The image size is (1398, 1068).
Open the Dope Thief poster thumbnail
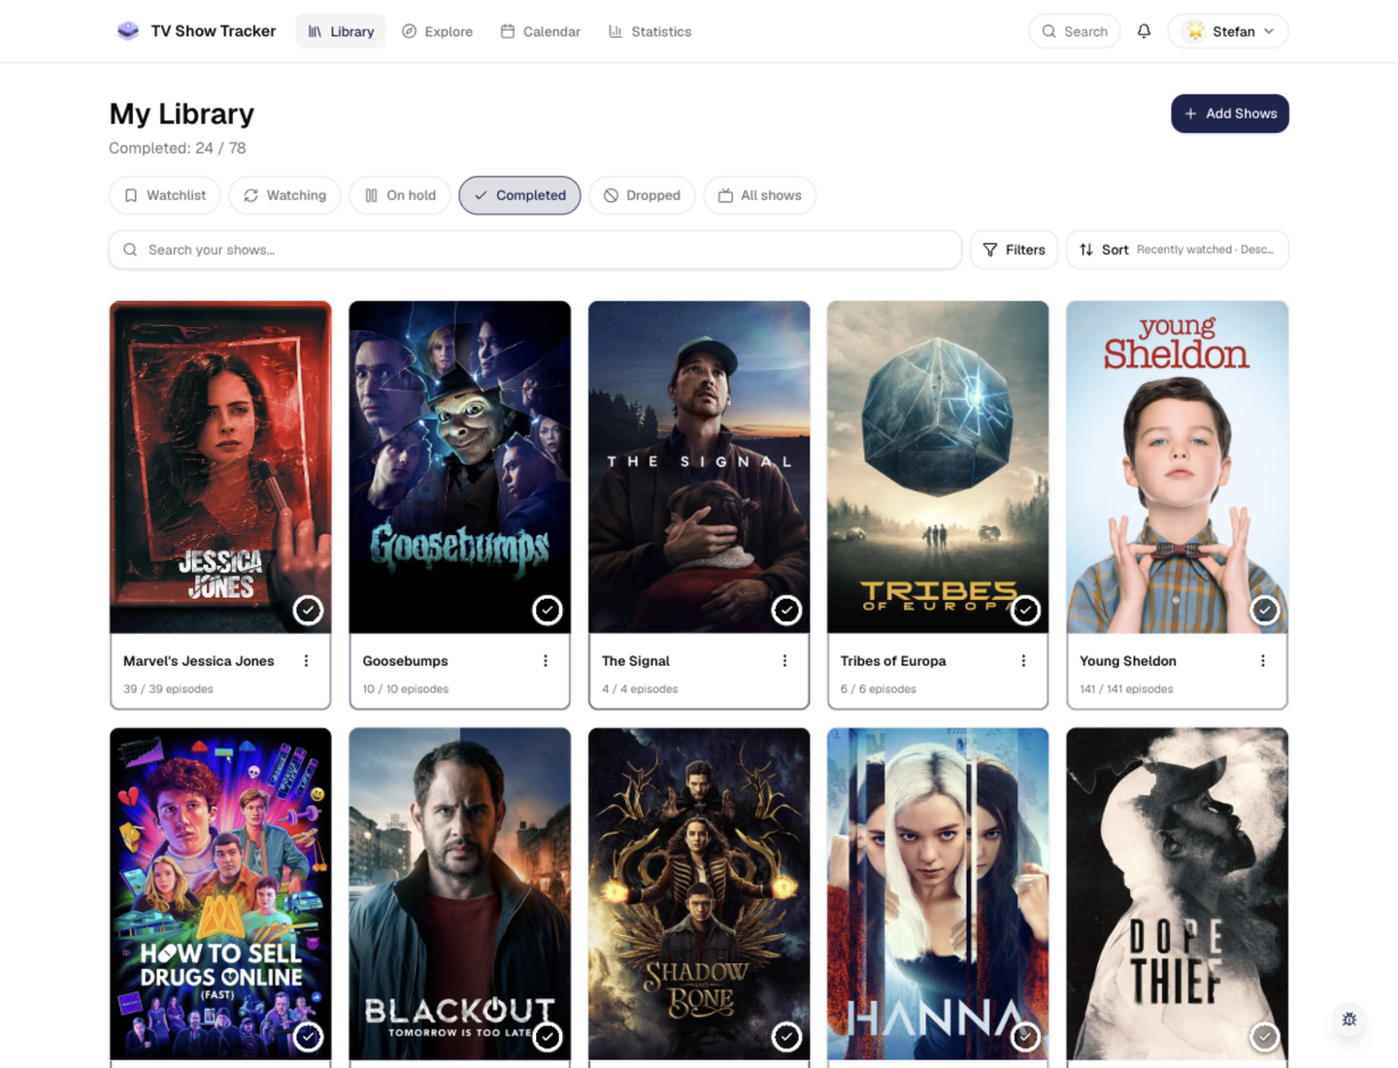1178,894
